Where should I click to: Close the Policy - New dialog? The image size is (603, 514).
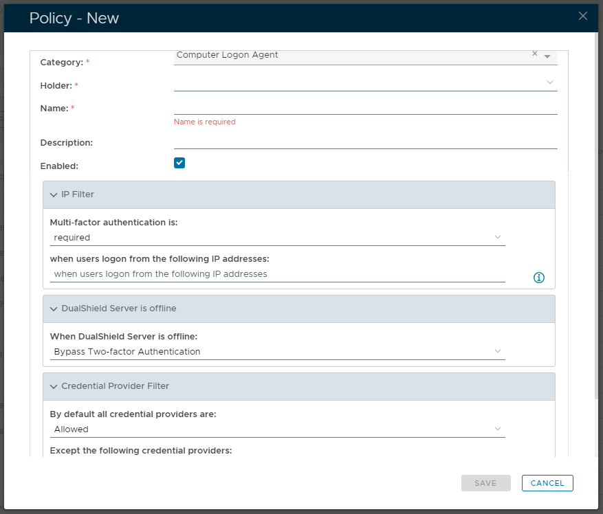[x=583, y=16]
